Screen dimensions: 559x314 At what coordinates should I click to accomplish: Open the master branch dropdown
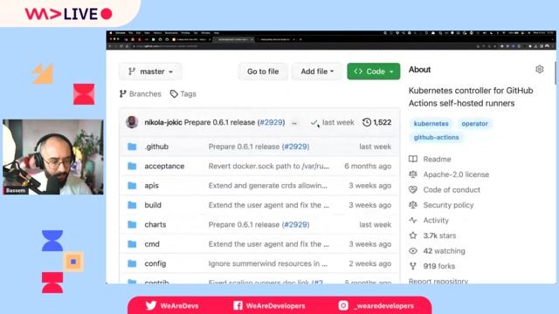point(150,72)
